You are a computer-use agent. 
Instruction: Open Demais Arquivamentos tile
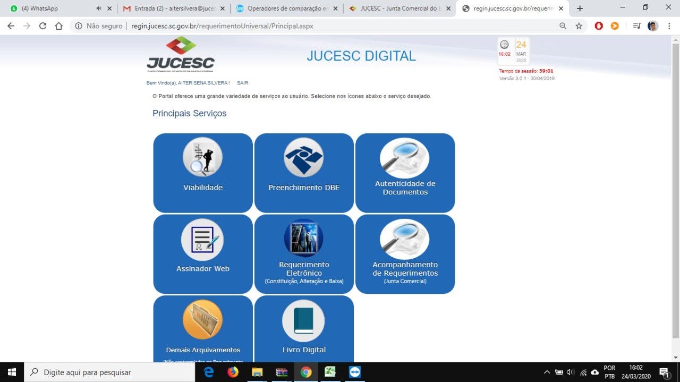pyautogui.click(x=203, y=329)
